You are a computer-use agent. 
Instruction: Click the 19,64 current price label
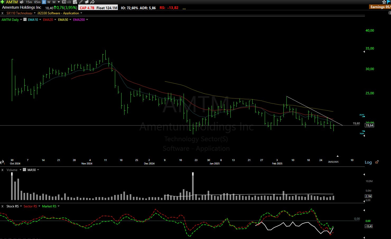click(369, 125)
